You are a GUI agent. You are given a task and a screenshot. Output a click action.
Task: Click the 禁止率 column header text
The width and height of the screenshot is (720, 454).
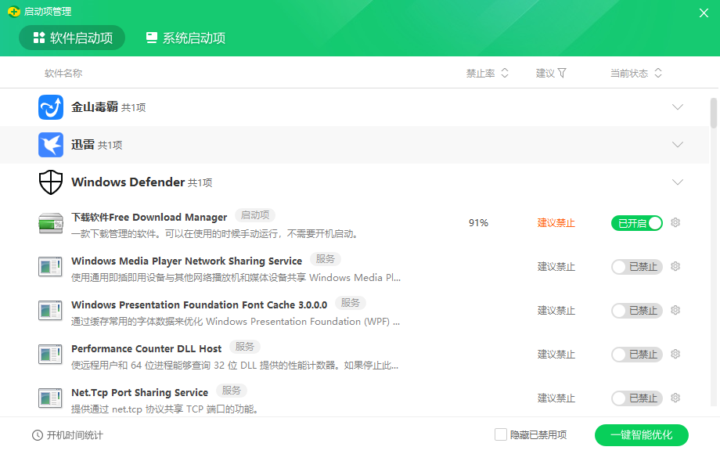(x=481, y=73)
